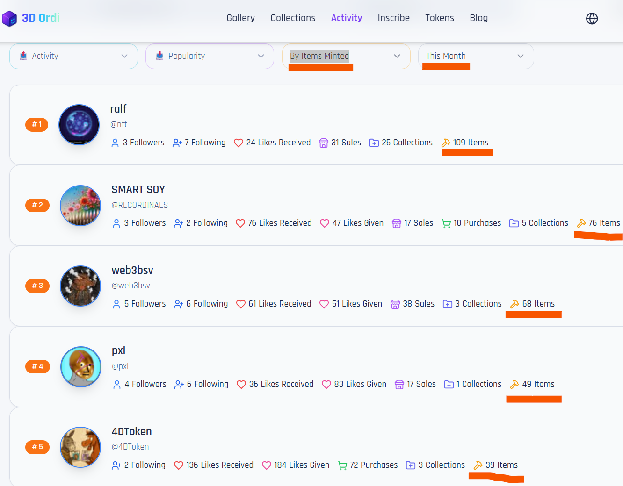Click 4DToken's following add-person icon
Screen dimensions: 623x486
click(x=116, y=465)
